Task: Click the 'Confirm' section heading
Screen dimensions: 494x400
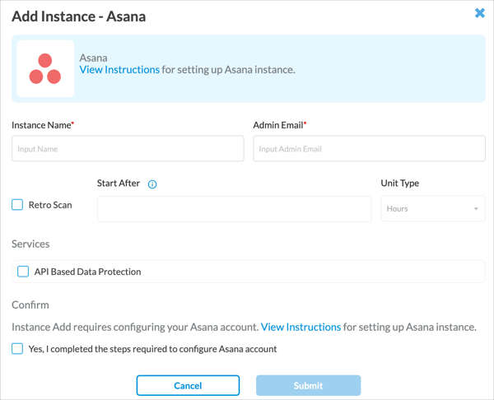Action: tap(30, 305)
